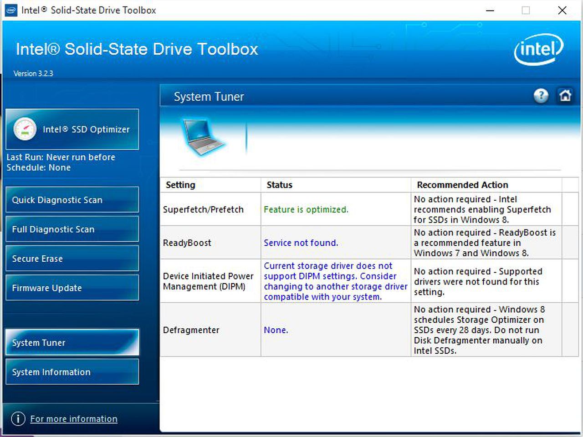583x437 pixels.
Task: Click the Intel app icon in title bar
Action: [11, 10]
